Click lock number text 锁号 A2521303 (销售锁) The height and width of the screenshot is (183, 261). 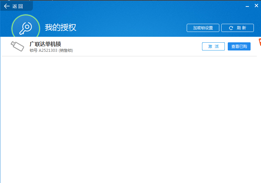[51, 50]
